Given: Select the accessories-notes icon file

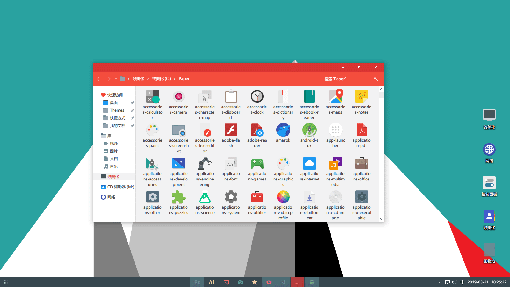Looking at the screenshot, I should point(361,102).
